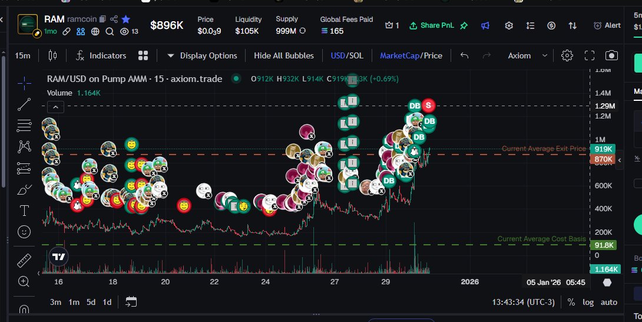The width and height of the screenshot is (642, 322).
Task: Toggle log scale mode
Action: (x=588, y=303)
